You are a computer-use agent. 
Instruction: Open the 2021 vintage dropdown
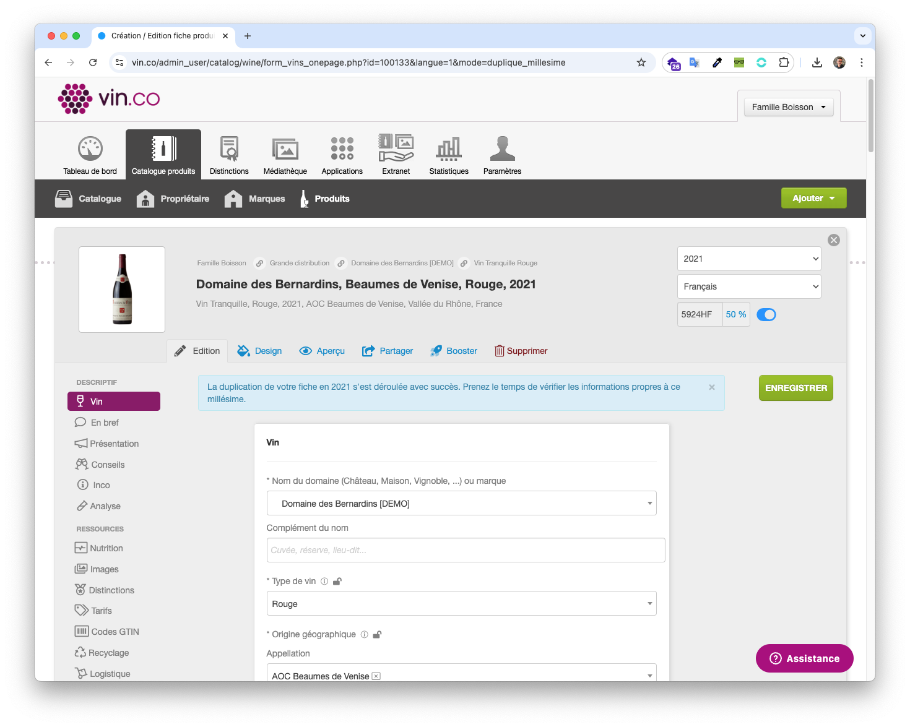point(748,259)
